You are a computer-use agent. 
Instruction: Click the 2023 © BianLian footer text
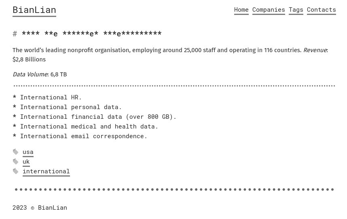[x=40, y=208]
